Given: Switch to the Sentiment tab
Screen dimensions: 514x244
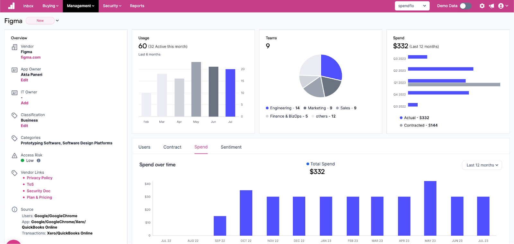Looking at the screenshot, I should [231, 147].
